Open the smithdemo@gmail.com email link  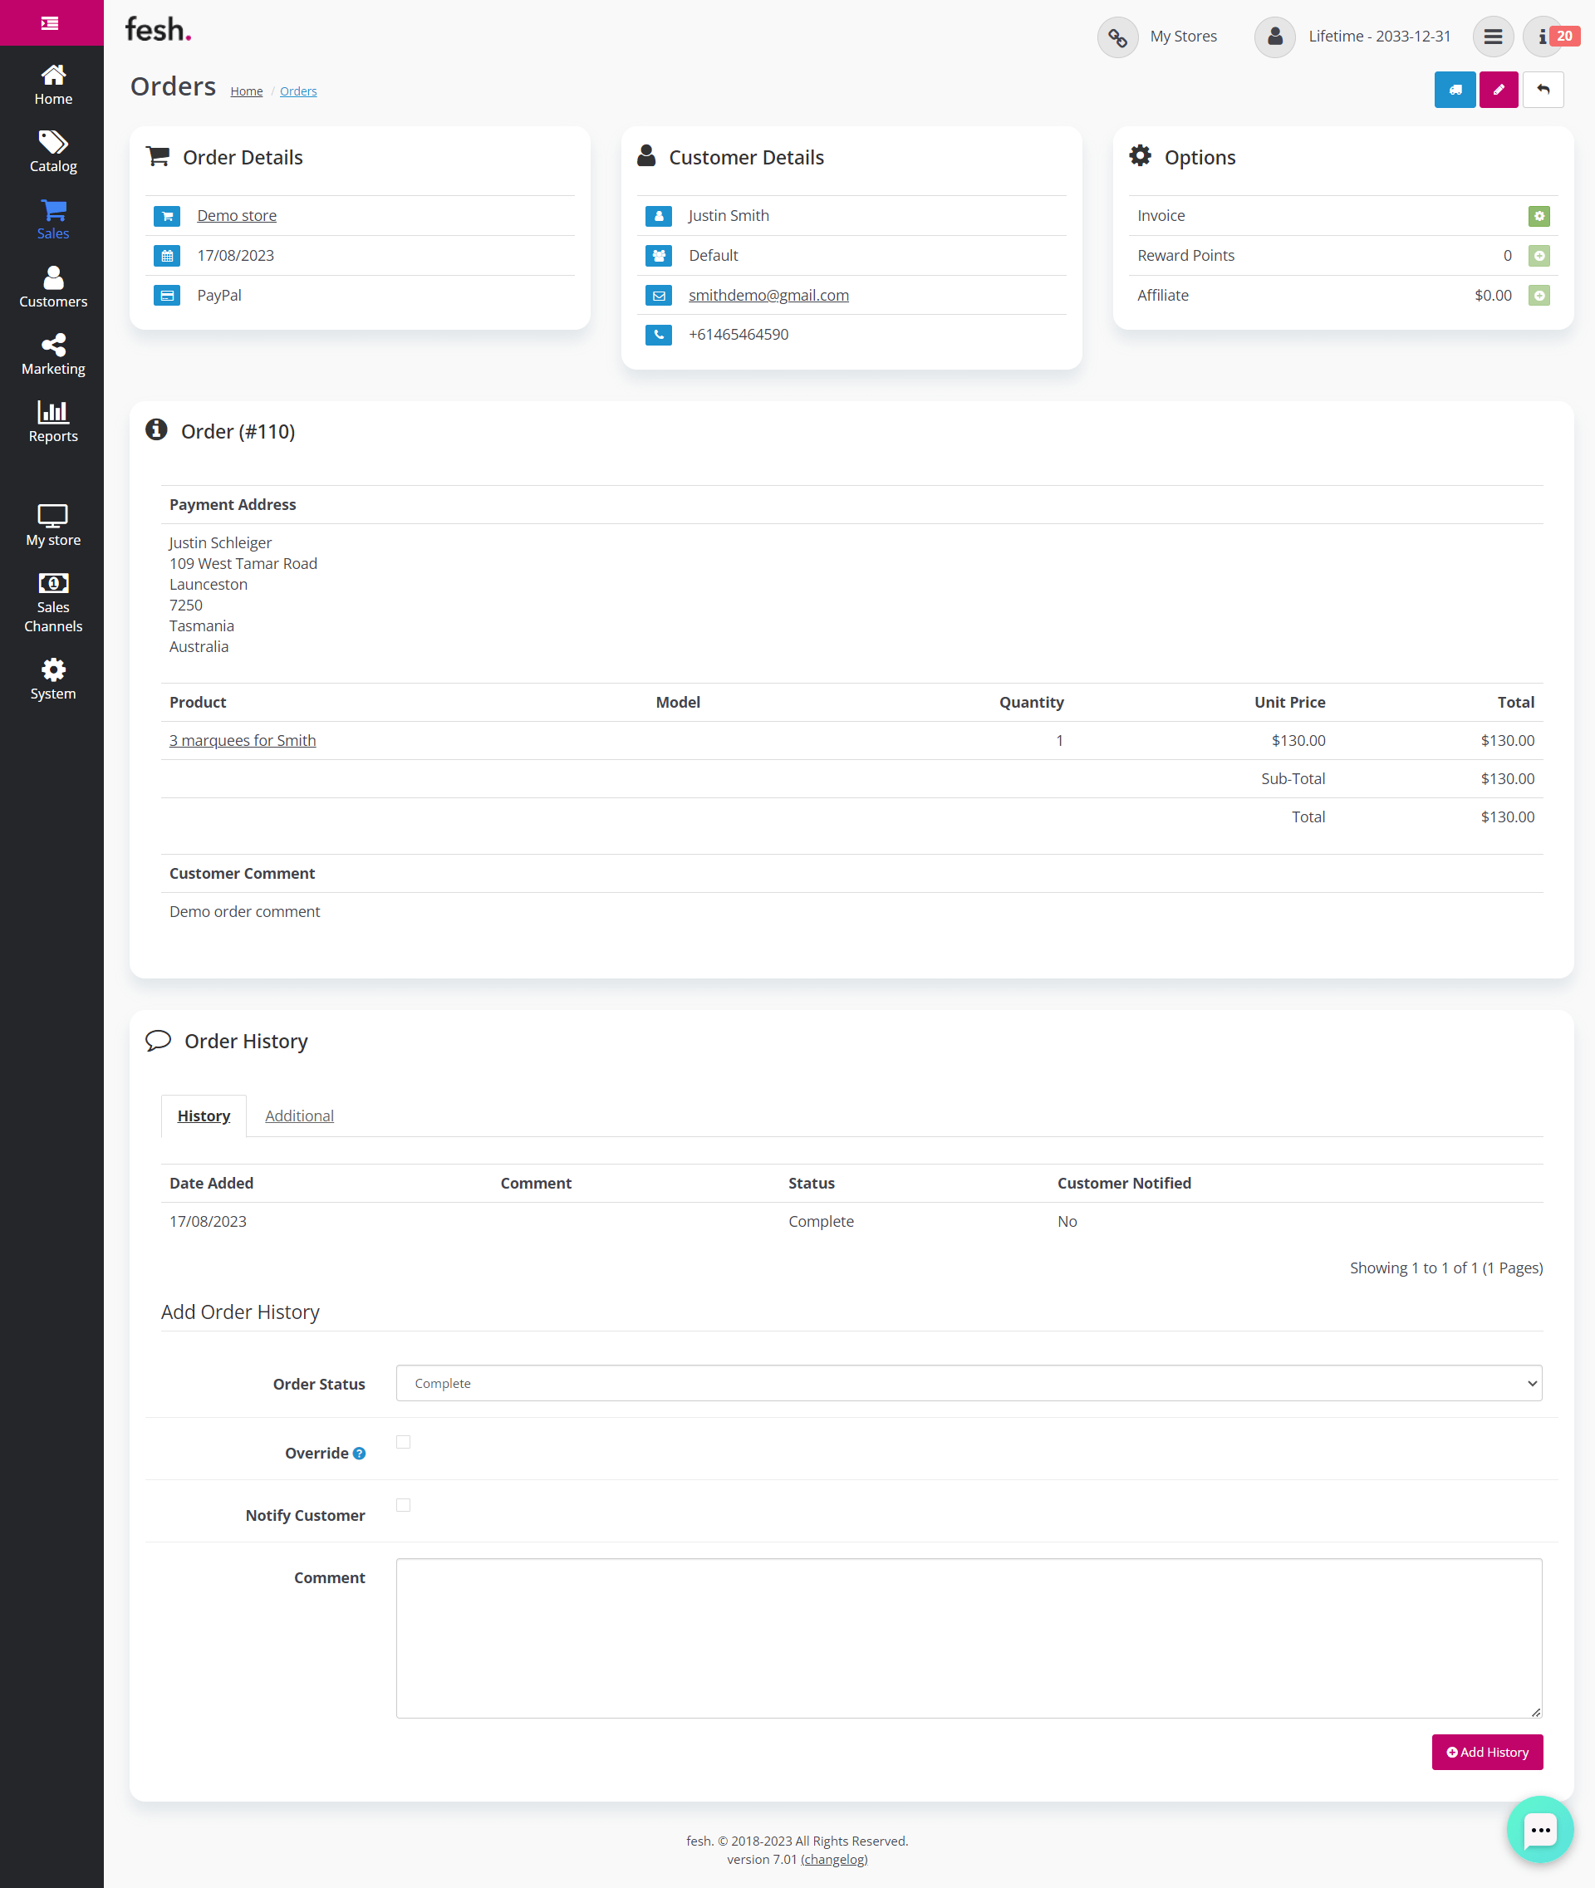tap(768, 296)
